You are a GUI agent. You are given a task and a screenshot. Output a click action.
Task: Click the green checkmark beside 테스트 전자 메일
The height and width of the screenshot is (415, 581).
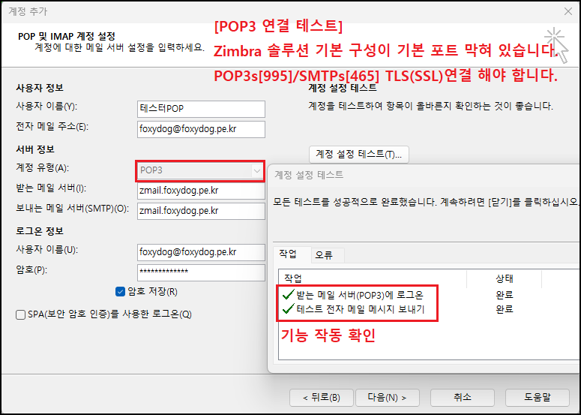pos(289,309)
